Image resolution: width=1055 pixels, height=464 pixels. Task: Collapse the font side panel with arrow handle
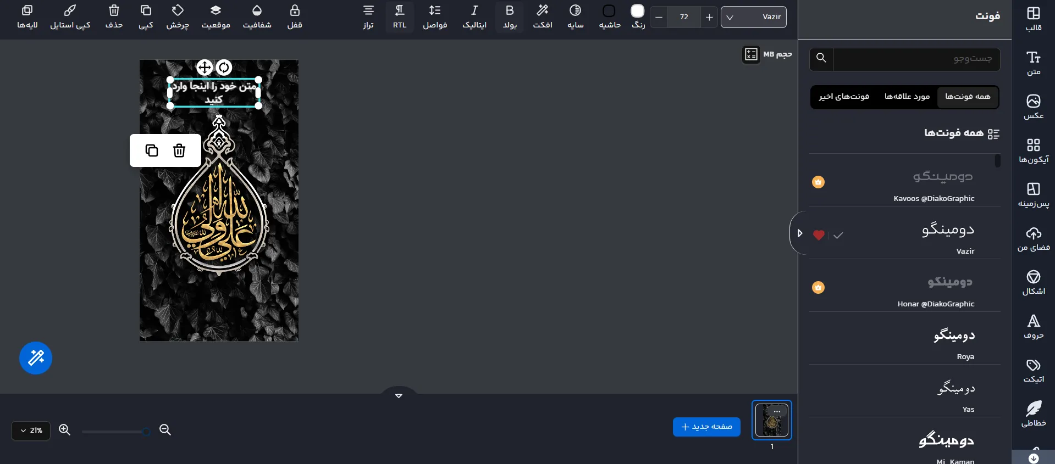coord(799,233)
